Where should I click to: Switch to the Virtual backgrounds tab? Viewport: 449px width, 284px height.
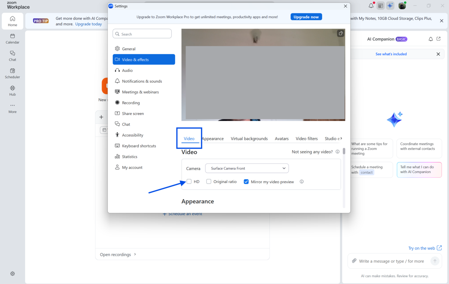pos(249,139)
